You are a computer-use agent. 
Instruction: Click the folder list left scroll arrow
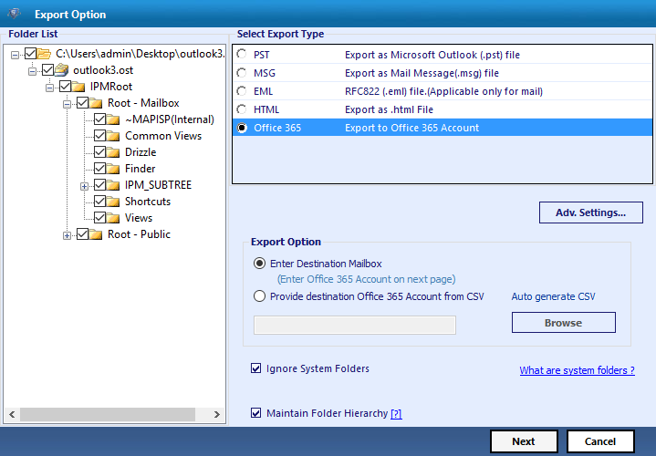[x=12, y=414]
